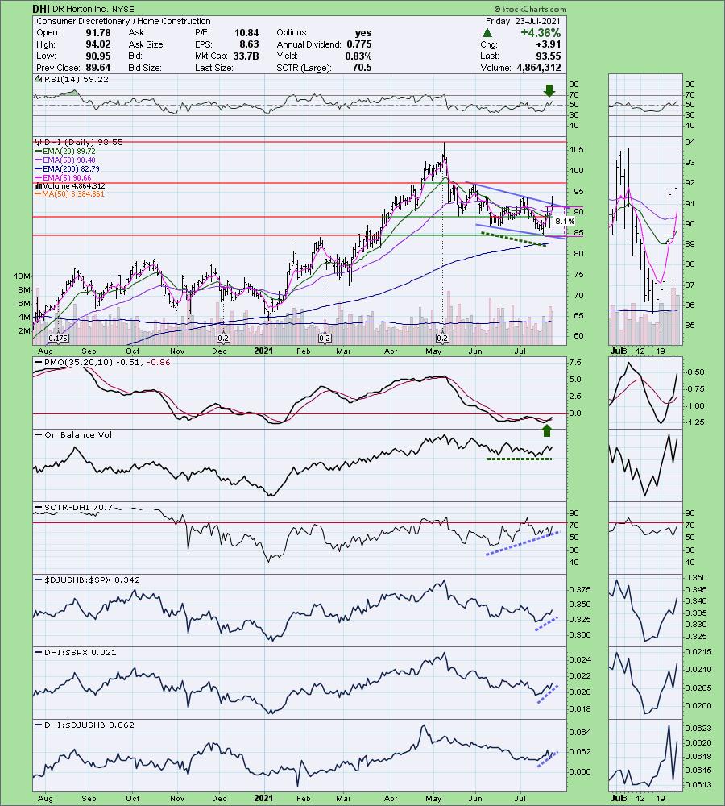This screenshot has width=725, height=806.
Task: Click the Mkt Cap value 33.7B
Action: (246, 56)
